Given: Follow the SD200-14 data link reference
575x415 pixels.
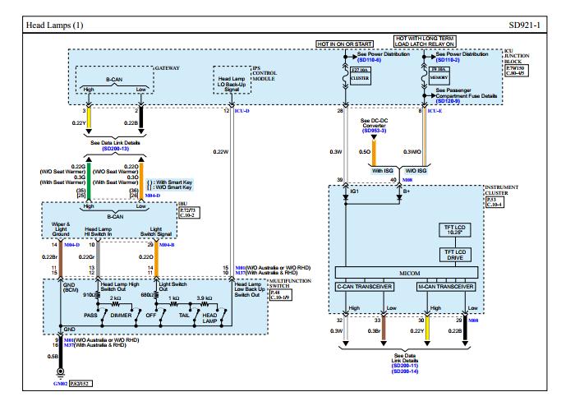Looking at the screenshot, I should [x=405, y=371].
